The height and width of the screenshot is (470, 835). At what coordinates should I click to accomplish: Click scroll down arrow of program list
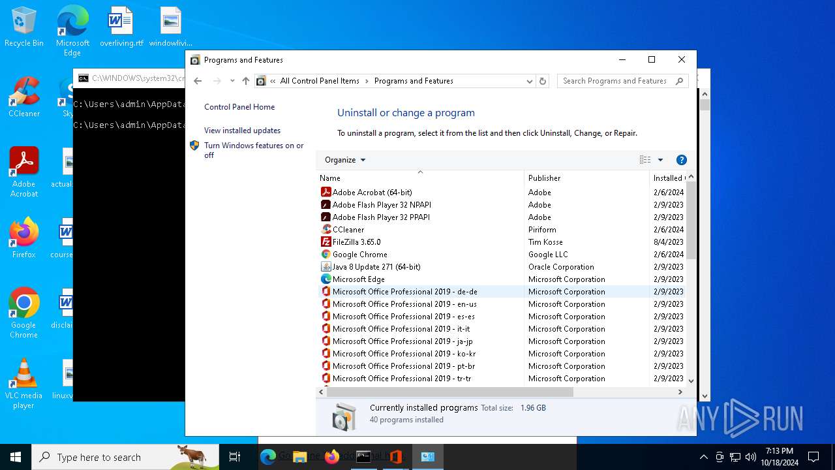[691, 381]
